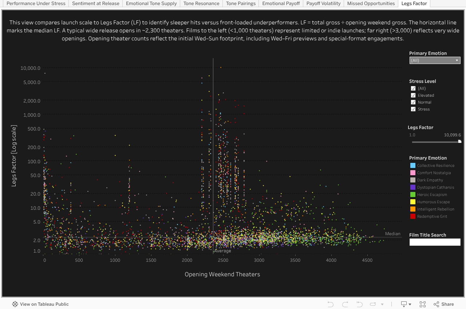This screenshot has width=466, height=309.
Task: Click View on Tableau Public link
Action: click(44, 304)
